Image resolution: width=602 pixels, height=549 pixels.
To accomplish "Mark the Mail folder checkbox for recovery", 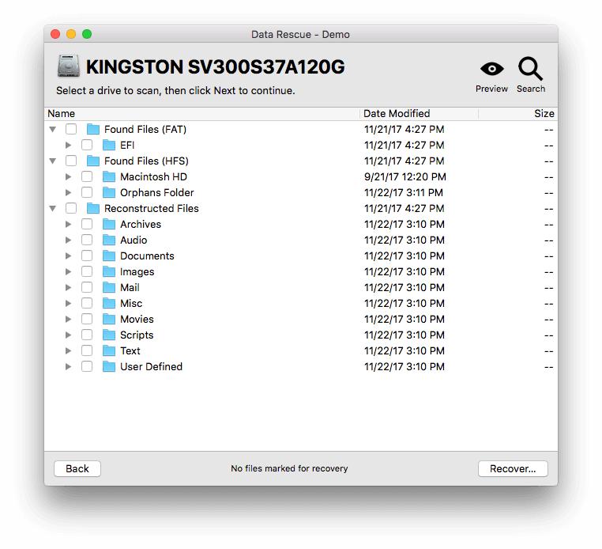I will 87,288.
